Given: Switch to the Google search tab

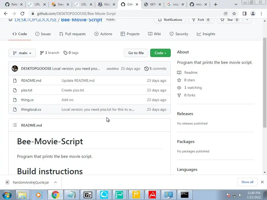Looking at the screenshot, I should tap(175, 4).
